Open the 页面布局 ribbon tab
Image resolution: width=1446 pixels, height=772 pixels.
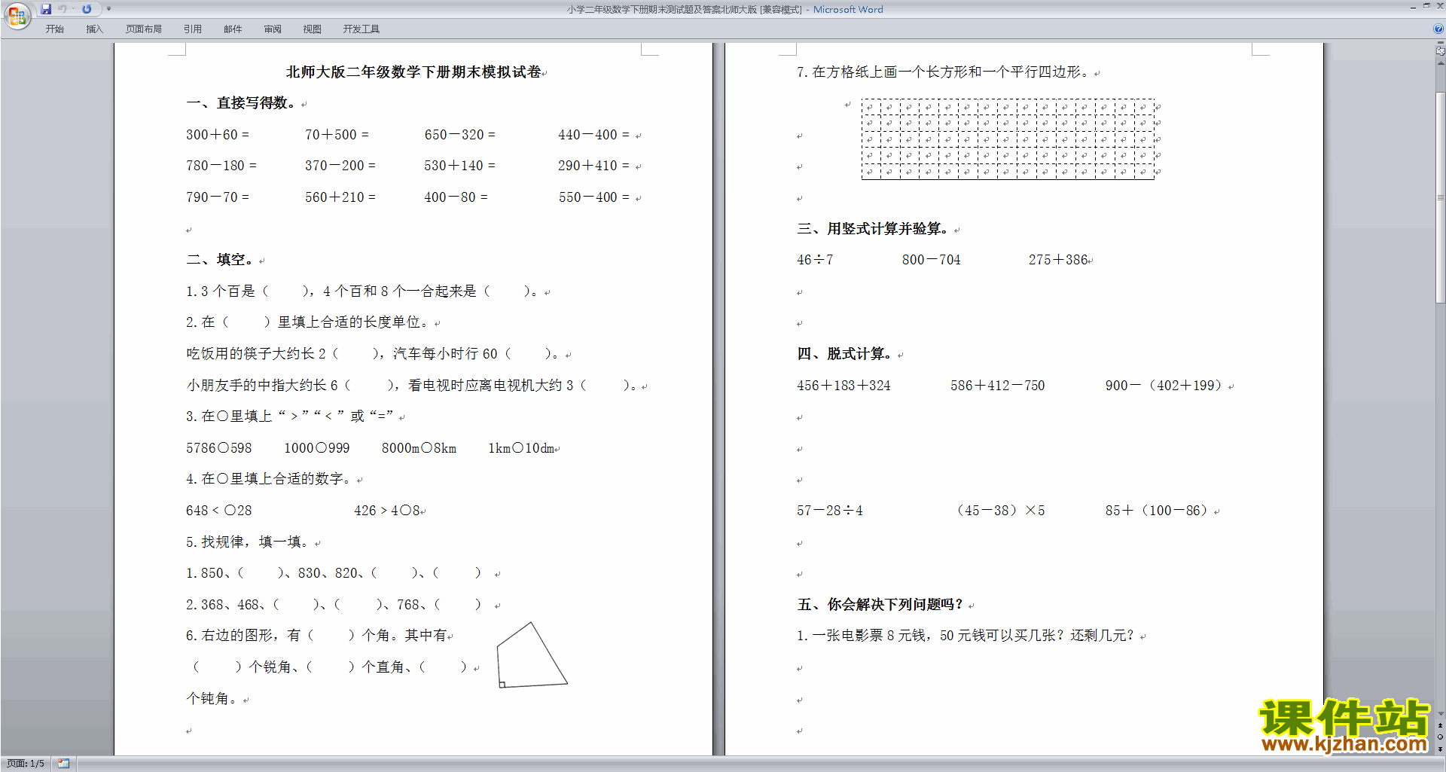pyautogui.click(x=143, y=29)
